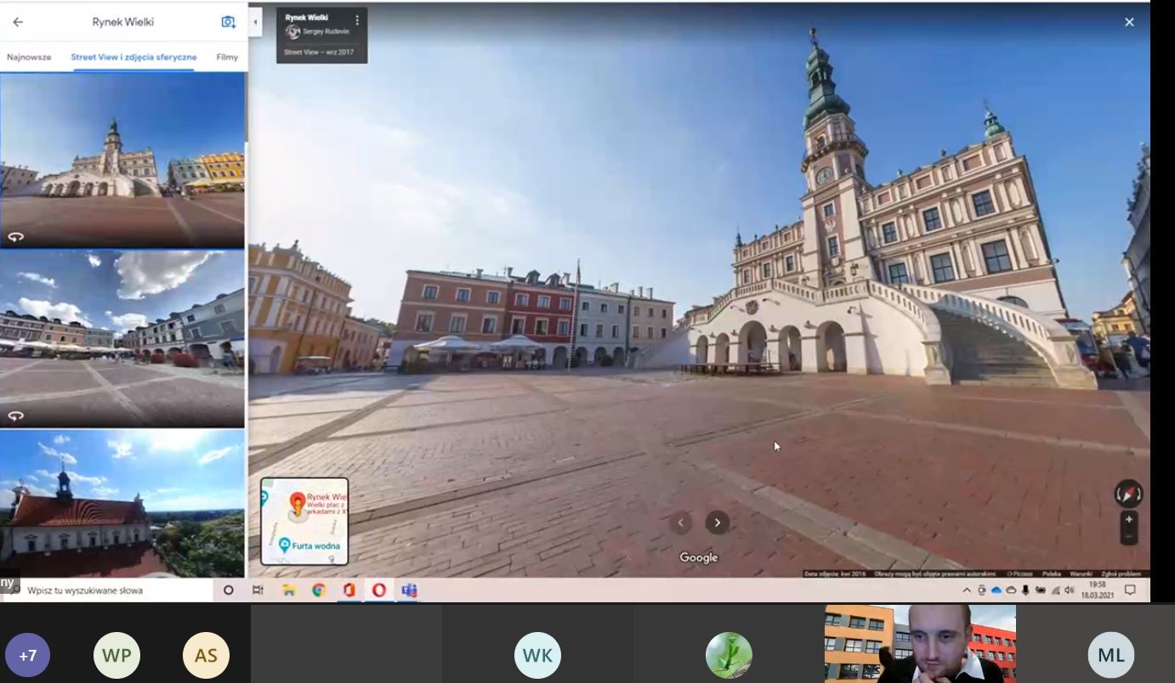This screenshot has height=683, width=1175.
Task: Switch to the Filmy tab
Action: (x=227, y=57)
